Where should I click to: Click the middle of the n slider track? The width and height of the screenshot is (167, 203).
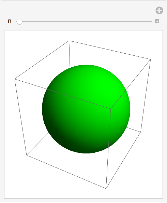84,22
